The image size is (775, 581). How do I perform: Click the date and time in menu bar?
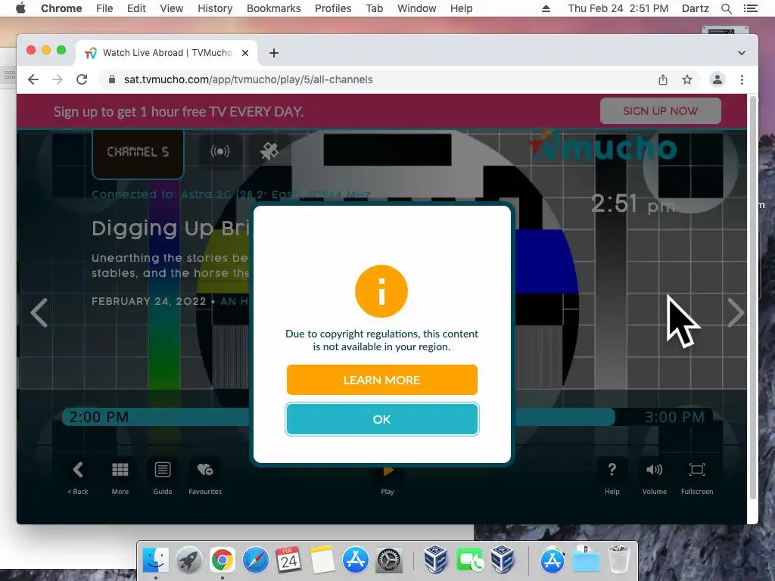pyautogui.click(x=618, y=8)
